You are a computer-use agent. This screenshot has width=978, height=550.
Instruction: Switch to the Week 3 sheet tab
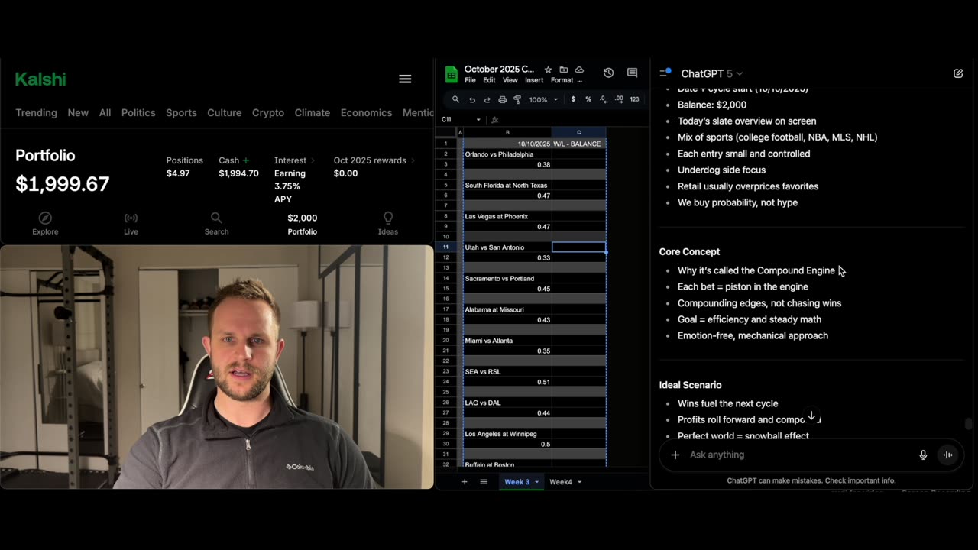(517, 482)
